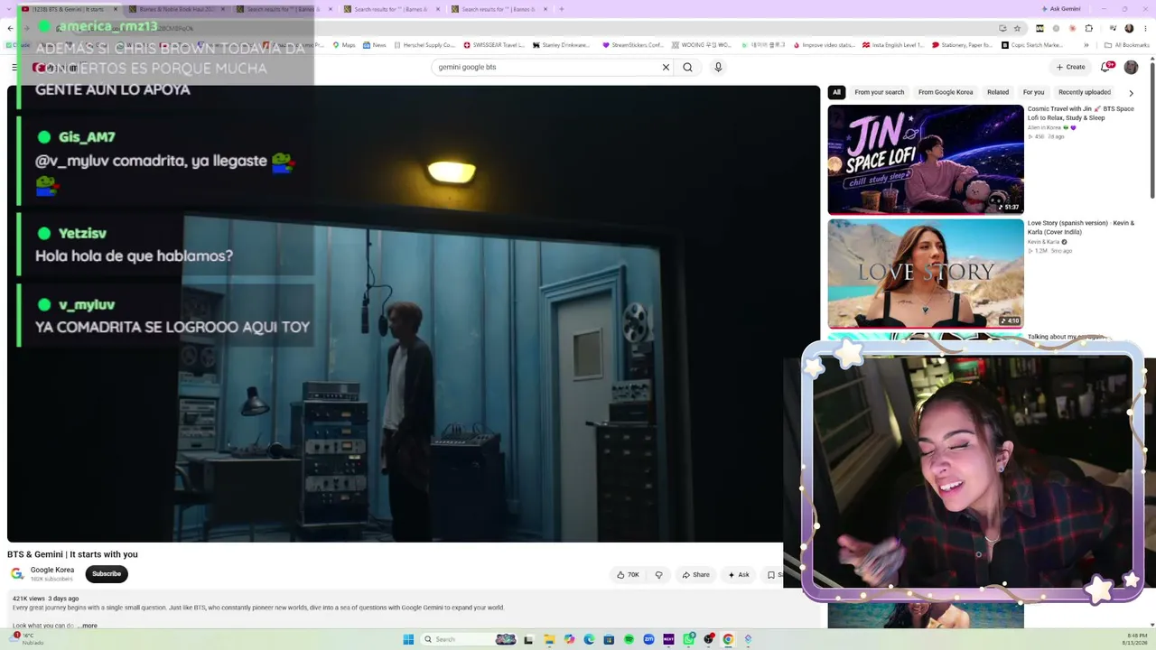Select the Related filter chip
The width and height of the screenshot is (1156, 650).
pos(998,92)
